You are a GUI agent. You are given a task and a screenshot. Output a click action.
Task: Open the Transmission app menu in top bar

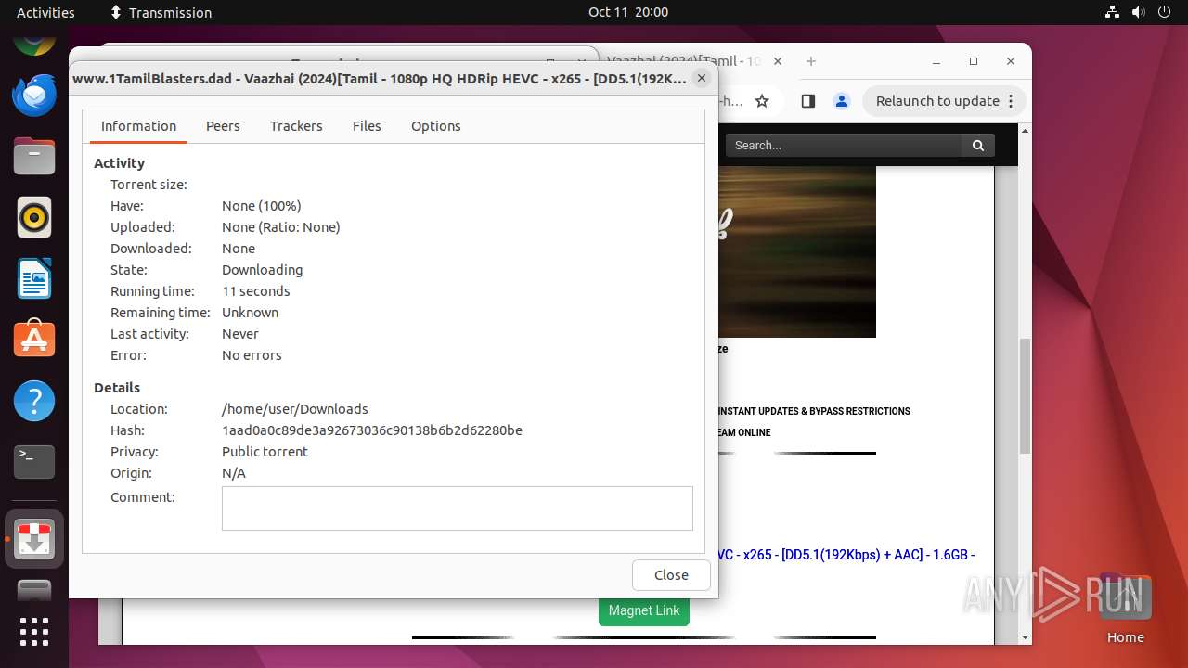click(161, 12)
